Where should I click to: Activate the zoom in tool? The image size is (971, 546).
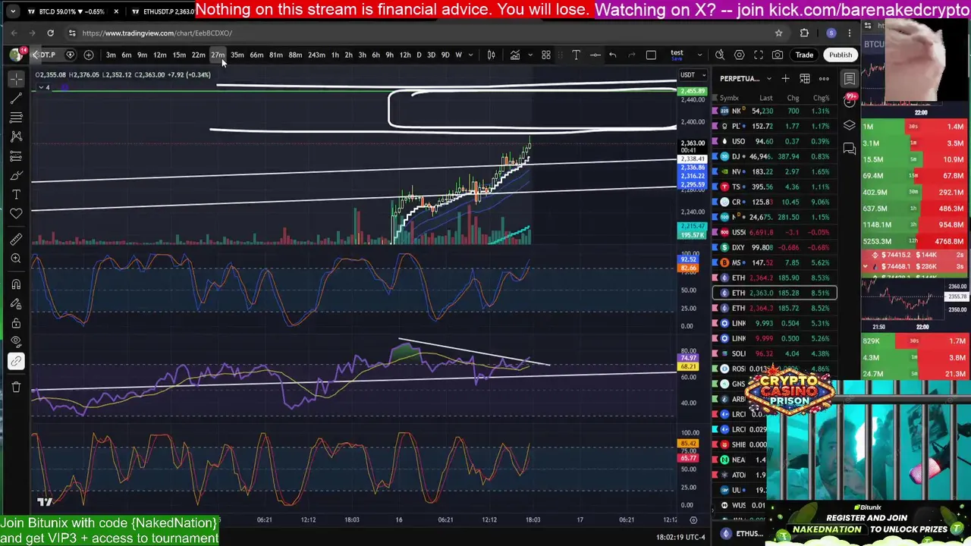tap(16, 259)
